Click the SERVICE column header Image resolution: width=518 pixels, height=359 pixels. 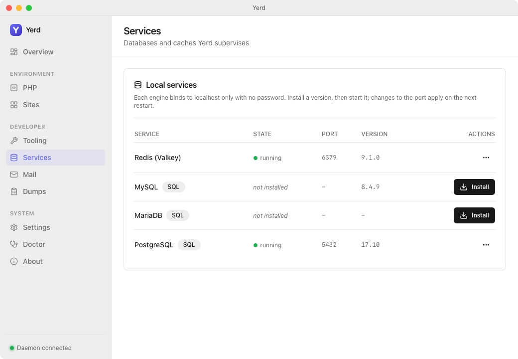[147, 134]
